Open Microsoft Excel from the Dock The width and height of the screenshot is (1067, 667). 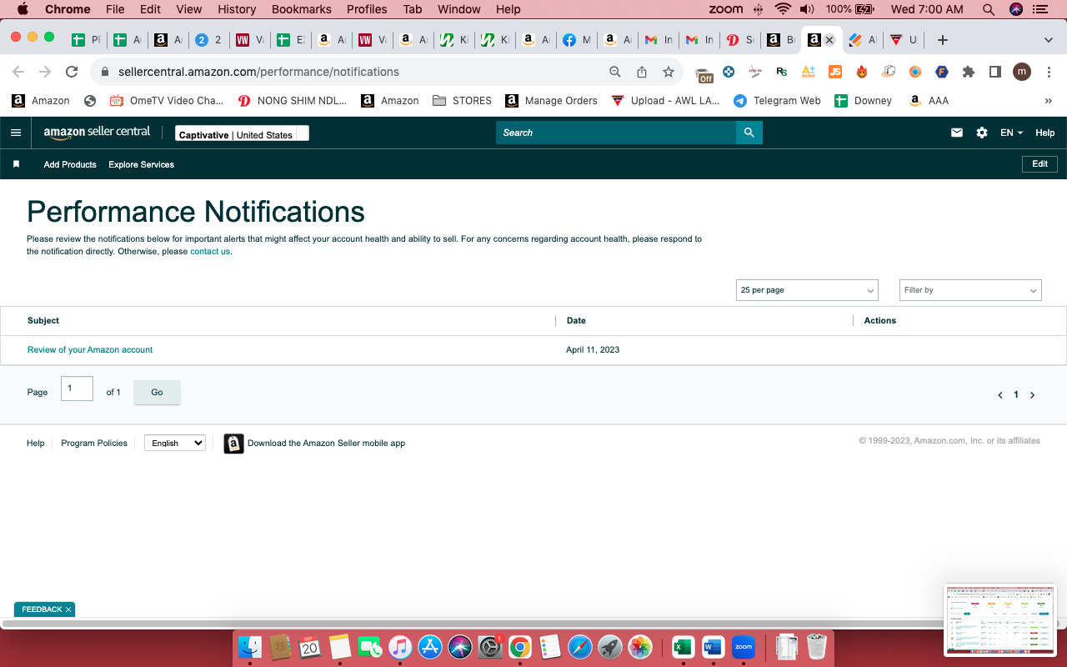coord(684,646)
